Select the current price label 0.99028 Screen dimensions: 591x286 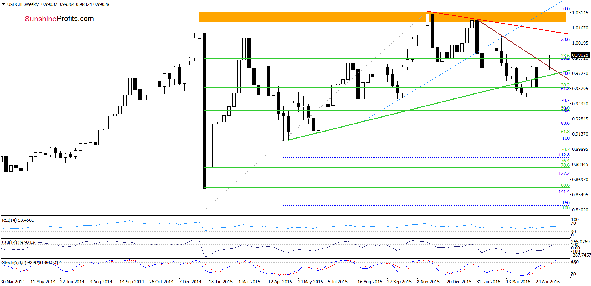point(580,55)
